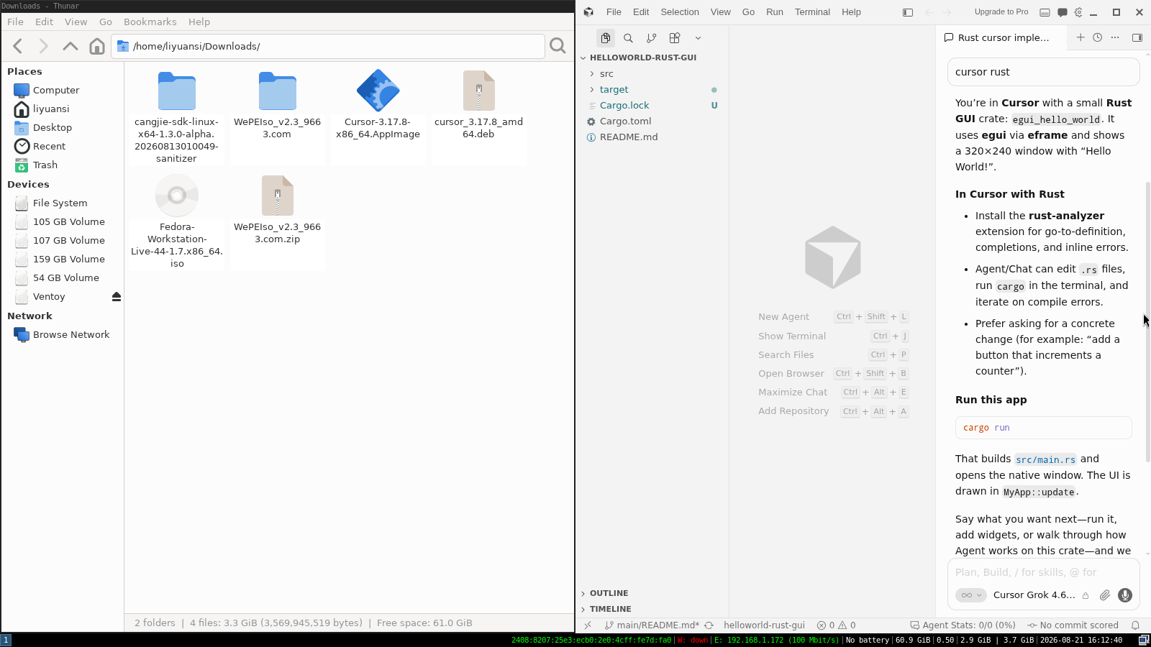1151x647 pixels.
Task: Toggle the bottom panel in Cursor title bar
Action: pyautogui.click(x=1045, y=12)
